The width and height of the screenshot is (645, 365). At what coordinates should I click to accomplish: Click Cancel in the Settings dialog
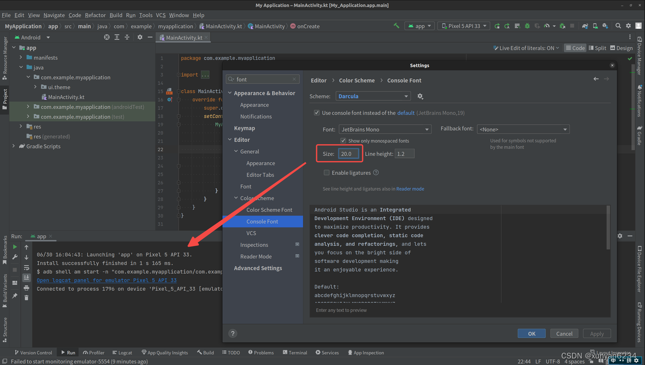pyautogui.click(x=564, y=333)
